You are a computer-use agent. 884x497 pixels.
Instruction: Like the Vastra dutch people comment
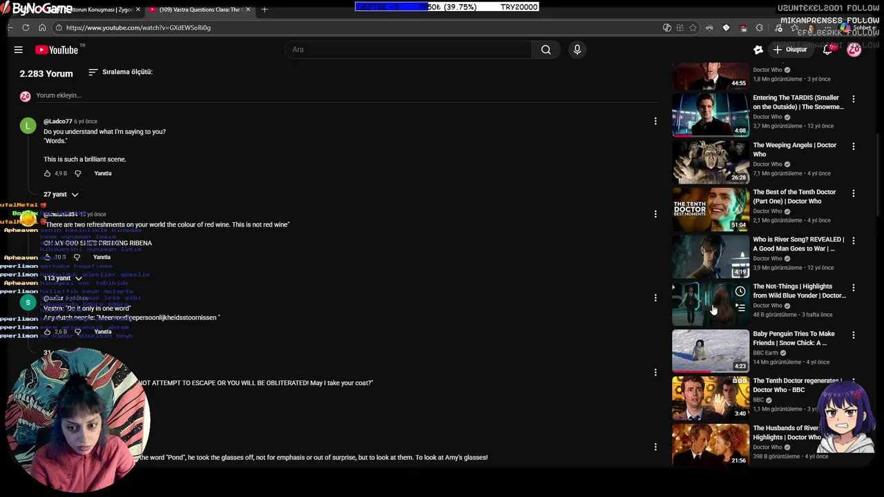point(47,332)
